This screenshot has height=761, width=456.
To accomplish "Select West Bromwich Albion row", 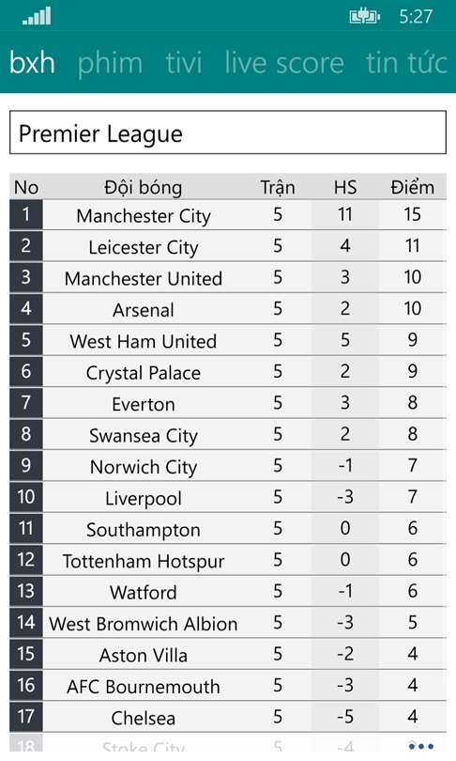I will 228,623.
